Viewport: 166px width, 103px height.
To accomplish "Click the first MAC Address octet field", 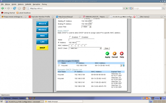I will click(x=70, y=46).
